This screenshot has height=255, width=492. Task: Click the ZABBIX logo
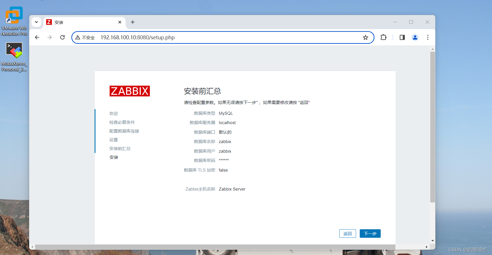[130, 91]
